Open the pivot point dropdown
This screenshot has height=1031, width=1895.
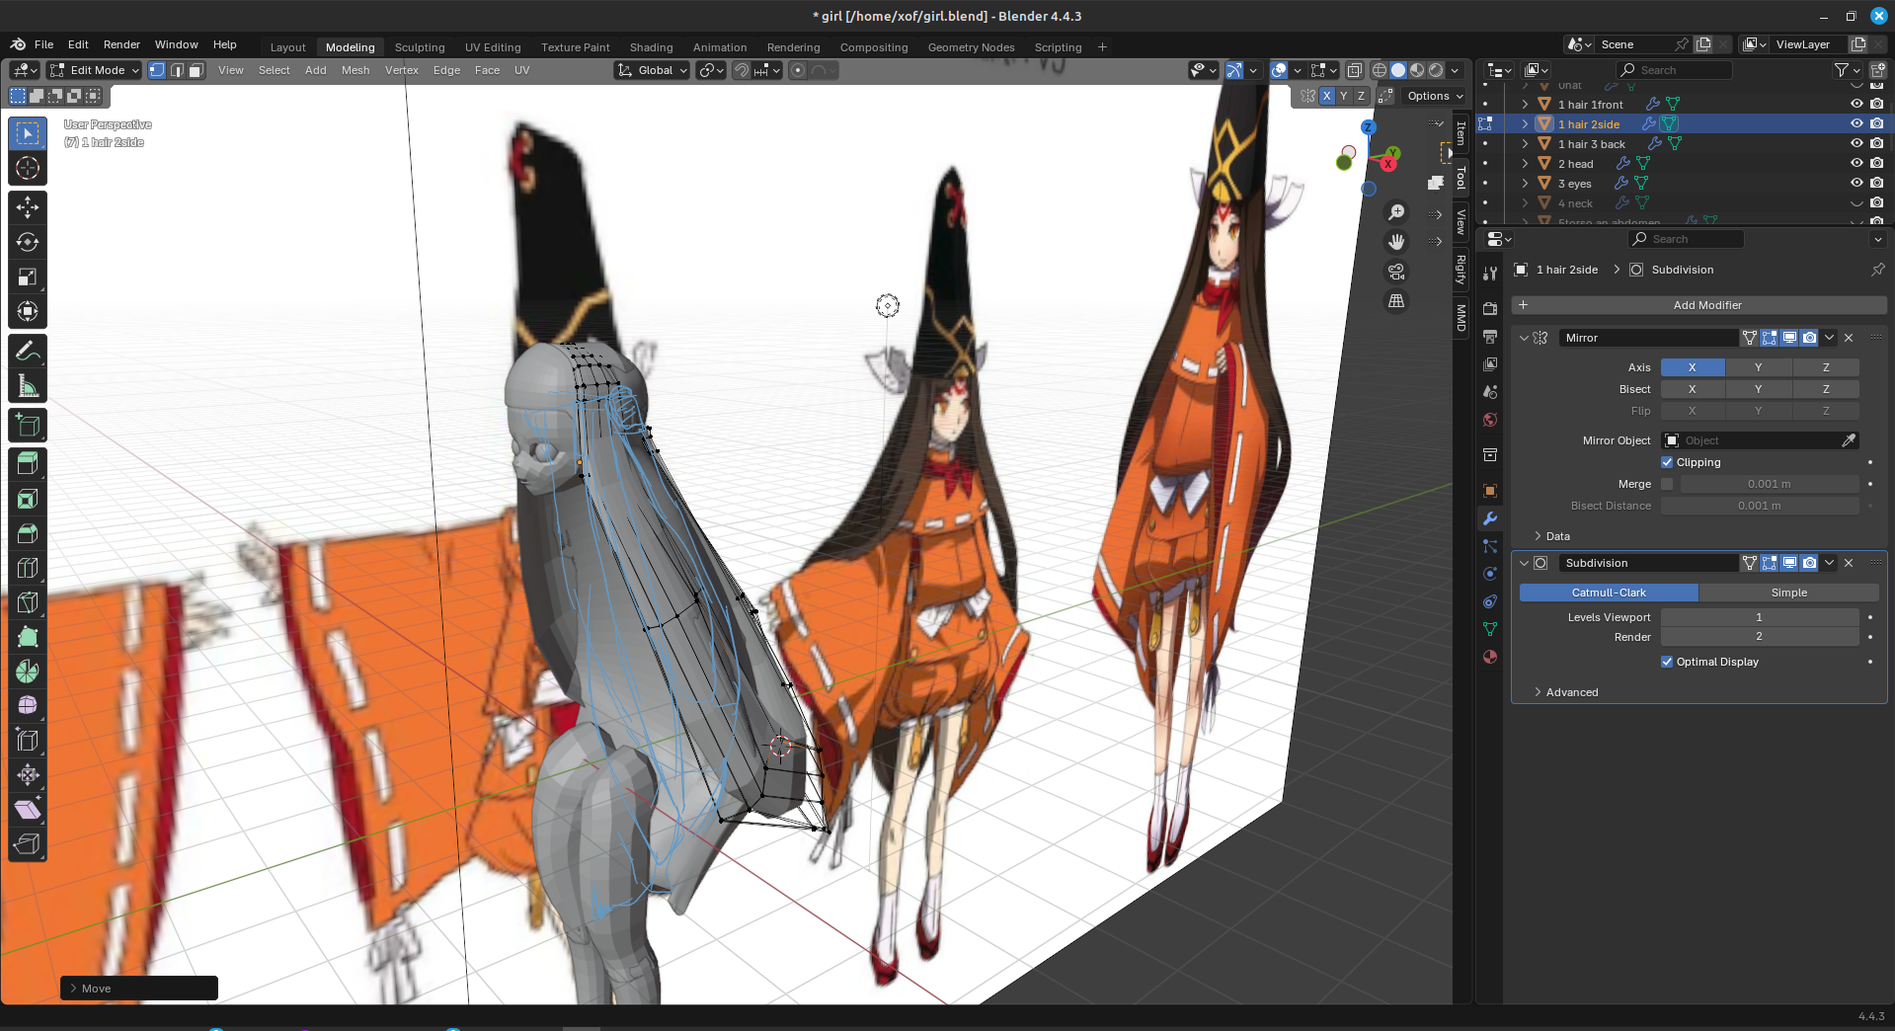click(x=711, y=70)
